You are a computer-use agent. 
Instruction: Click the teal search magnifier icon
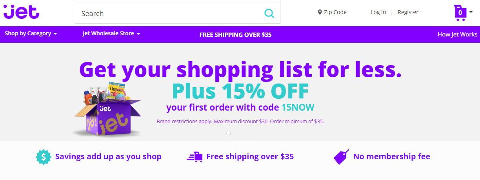pos(269,13)
